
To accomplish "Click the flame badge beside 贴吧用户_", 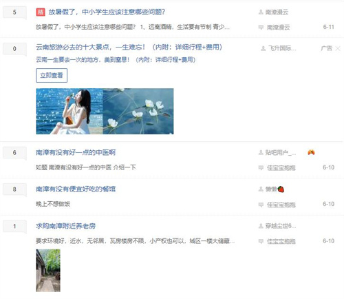I will (311, 152).
